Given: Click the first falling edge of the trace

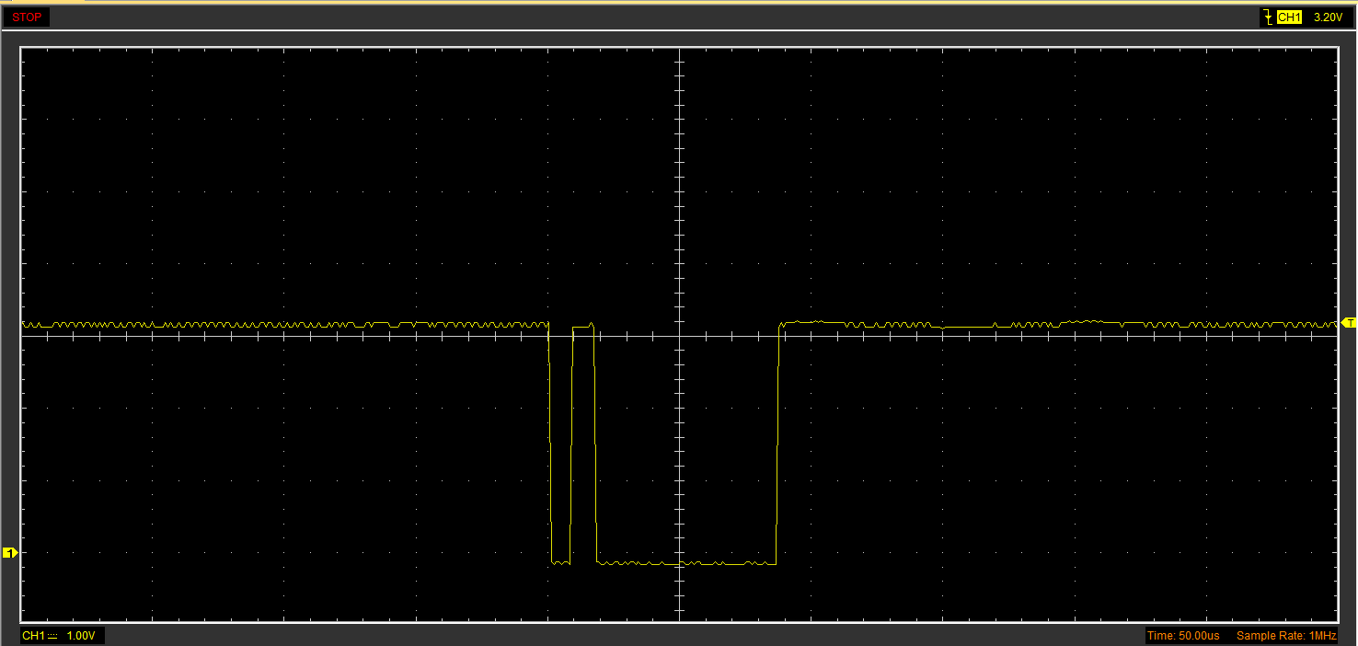Looking at the screenshot, I should [x=550, y=442].
